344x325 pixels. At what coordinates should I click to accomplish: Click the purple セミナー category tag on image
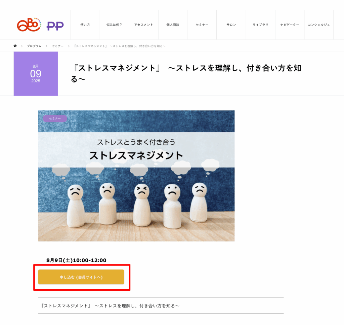point(55,118)
